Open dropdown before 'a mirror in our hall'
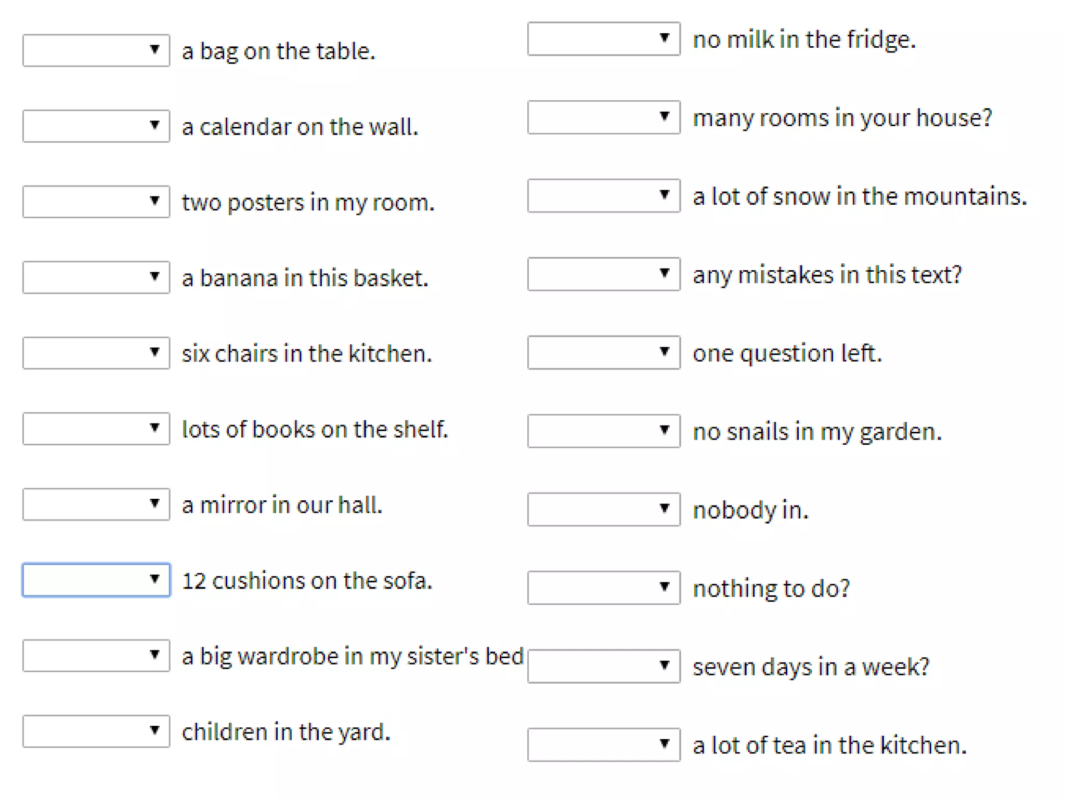 96,504
